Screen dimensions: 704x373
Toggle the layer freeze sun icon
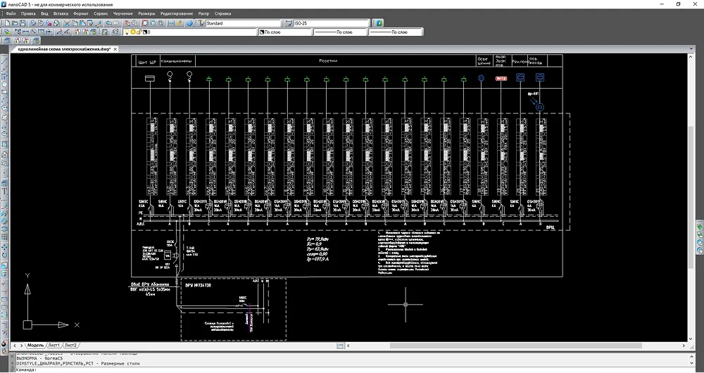133,32
